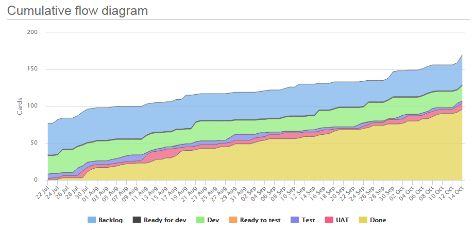
Task: Select the Cumulative flow diagram title
Action: pos(77,11)
